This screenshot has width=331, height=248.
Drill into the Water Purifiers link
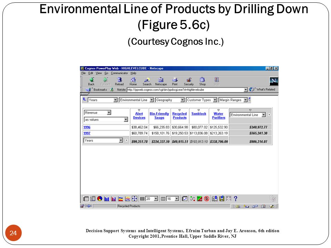tap(219, 116)
